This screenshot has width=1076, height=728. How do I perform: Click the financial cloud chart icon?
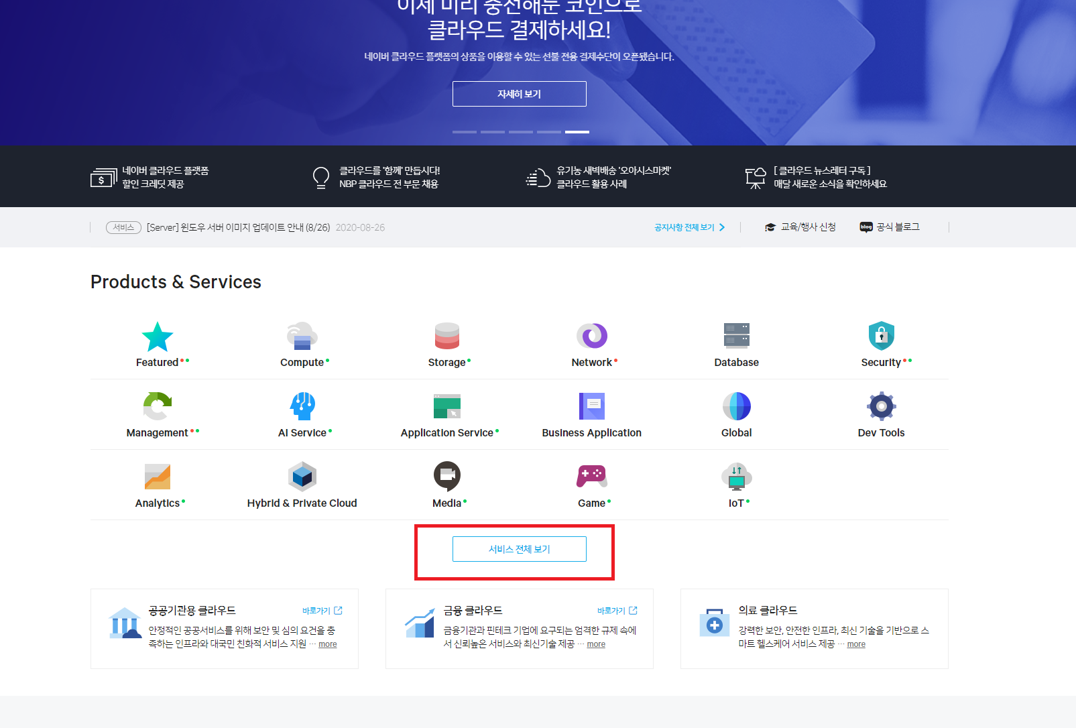point(420,623)
